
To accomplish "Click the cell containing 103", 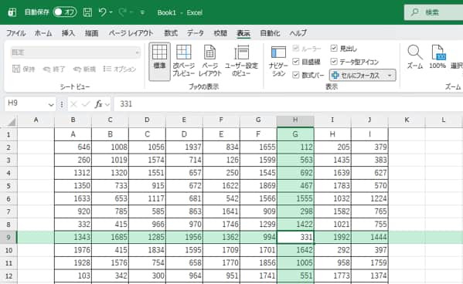I will point(73,276).
